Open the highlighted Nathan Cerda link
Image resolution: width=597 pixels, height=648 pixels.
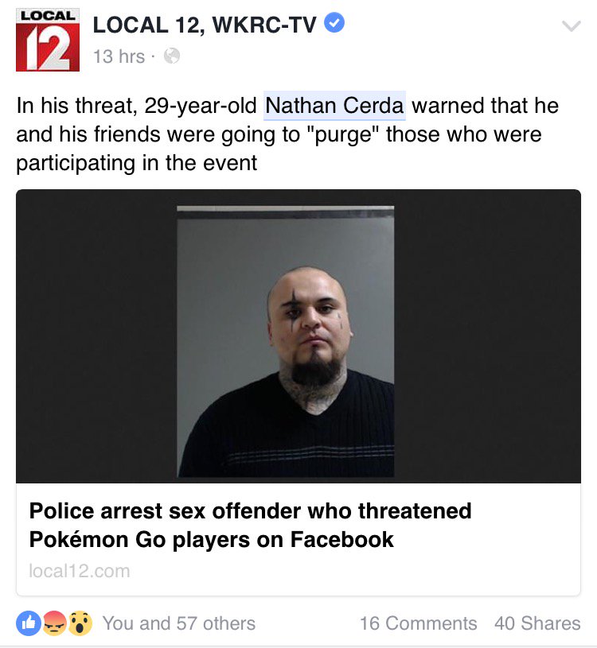tap(334, 106)
